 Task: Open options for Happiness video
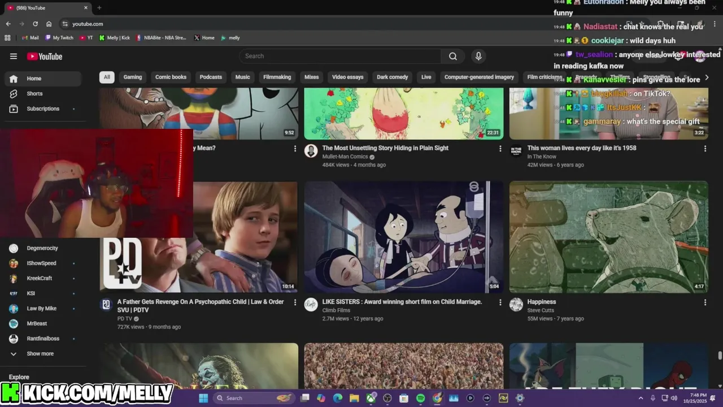click(x=705, y=302)
